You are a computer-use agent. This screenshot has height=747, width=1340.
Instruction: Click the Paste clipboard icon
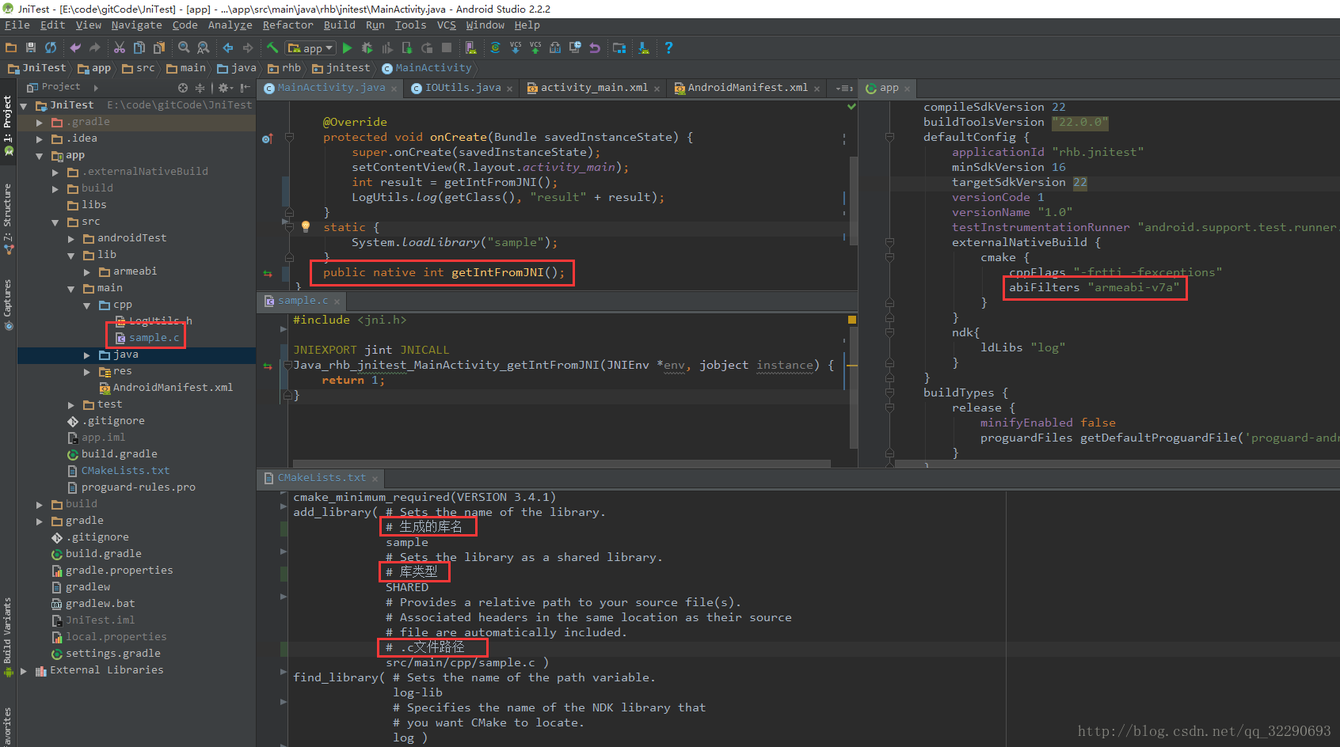(159, 47)
